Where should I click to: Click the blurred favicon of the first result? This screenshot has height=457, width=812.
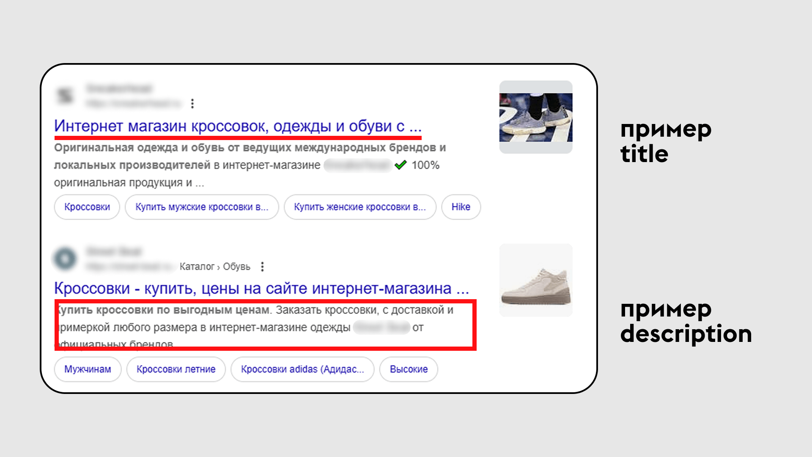(x=65, y=96)
